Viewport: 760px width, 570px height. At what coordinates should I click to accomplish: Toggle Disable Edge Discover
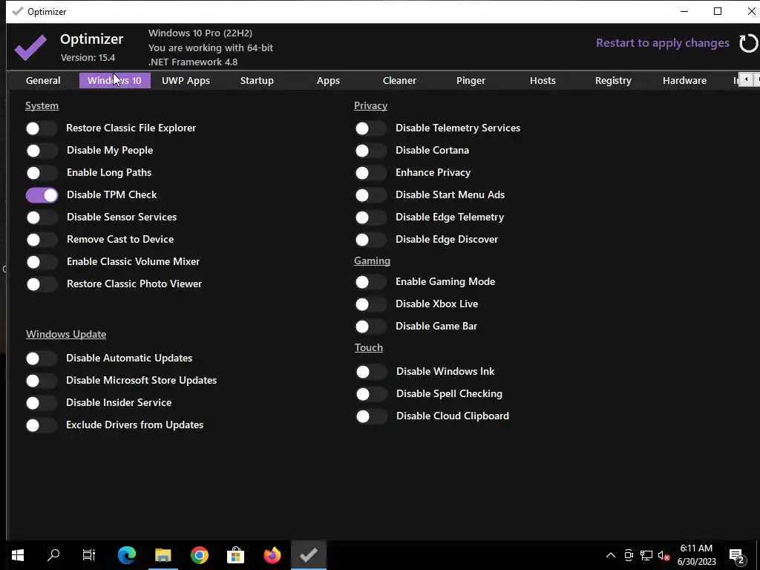(371, 240)
